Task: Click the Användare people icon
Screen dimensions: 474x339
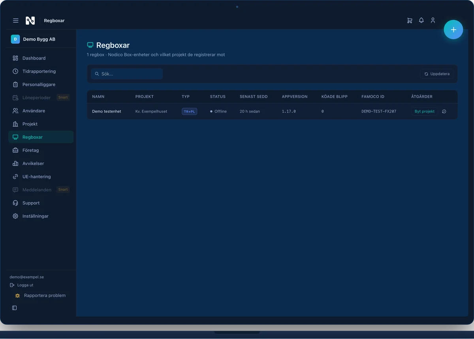Action: pyautogui.click(x=15, y=111)
